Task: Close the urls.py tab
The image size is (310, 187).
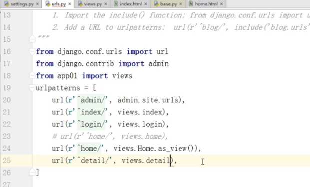Action: pos(69,4)
